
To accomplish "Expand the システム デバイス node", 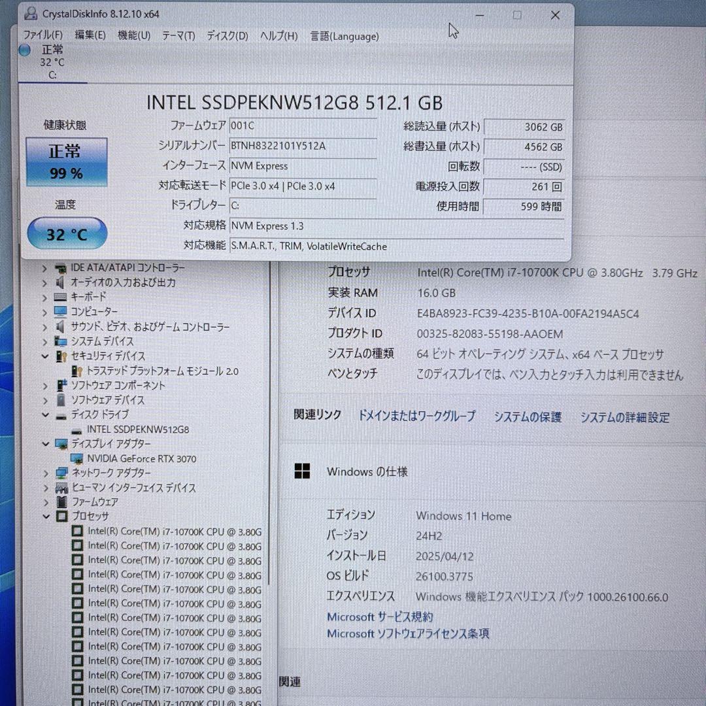I will tap(44, 342).
